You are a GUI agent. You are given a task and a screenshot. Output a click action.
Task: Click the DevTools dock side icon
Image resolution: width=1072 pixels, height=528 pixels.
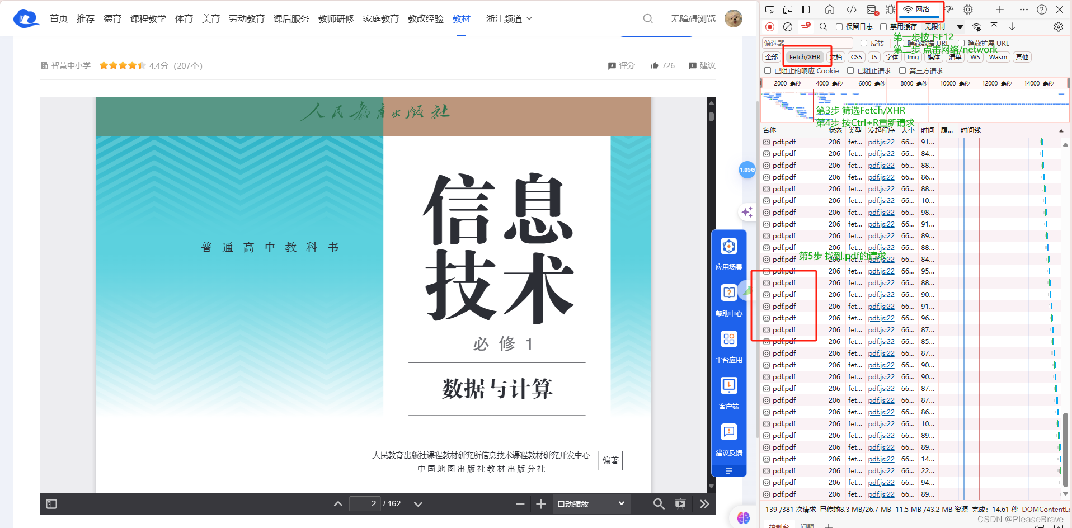[806, 10]
